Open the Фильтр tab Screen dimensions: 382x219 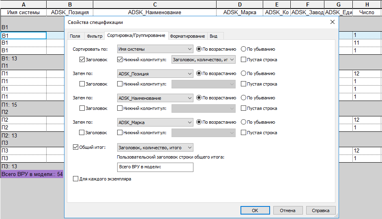tap(94, 36)
